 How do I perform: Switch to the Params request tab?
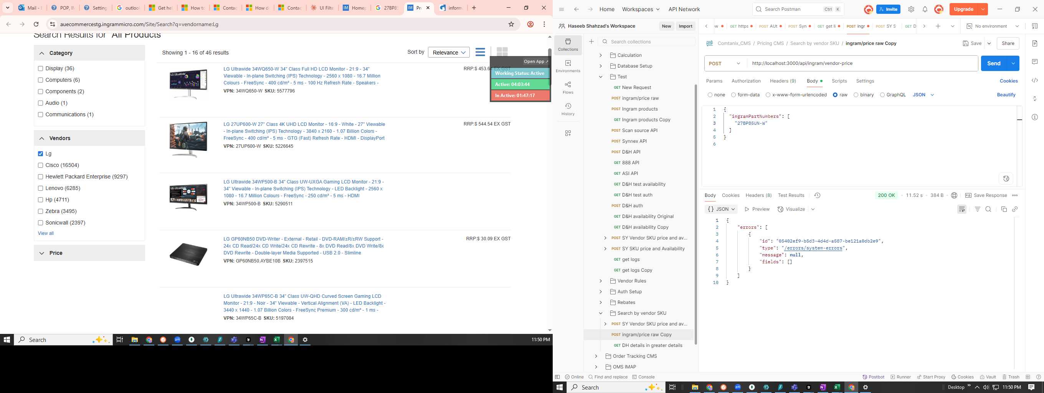point(714,81)
